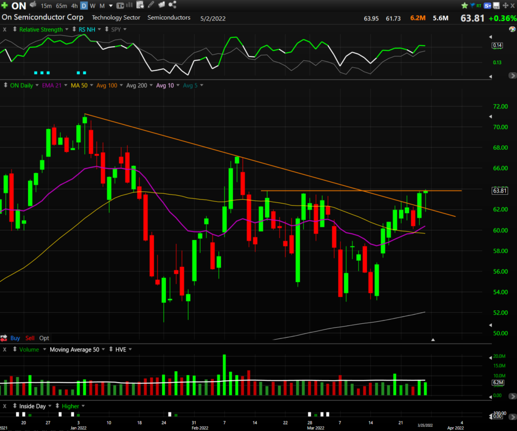Click the 6.2M volume scale label
Viewport: 517px width, 431px height.
[x=498, y=383]
